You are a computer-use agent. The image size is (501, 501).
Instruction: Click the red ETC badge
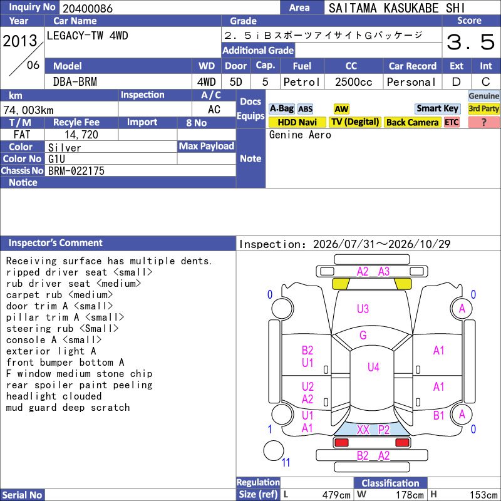tap(452, 122)
